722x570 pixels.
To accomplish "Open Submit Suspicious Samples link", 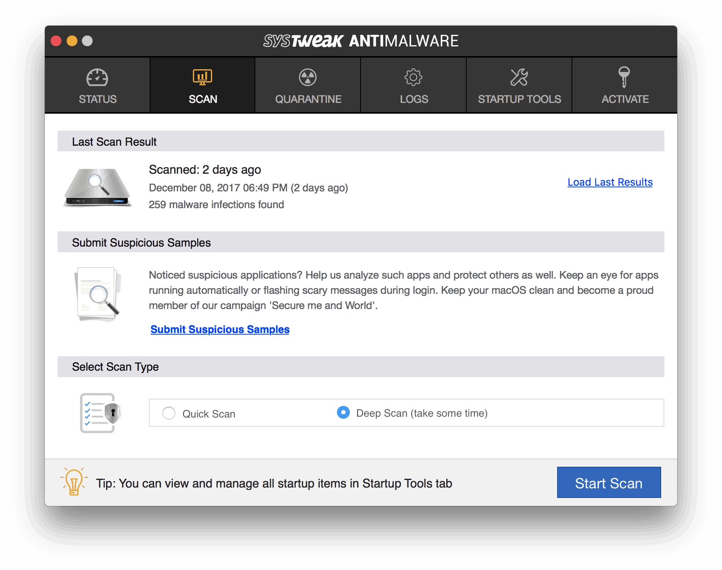I will click(220, 329).
